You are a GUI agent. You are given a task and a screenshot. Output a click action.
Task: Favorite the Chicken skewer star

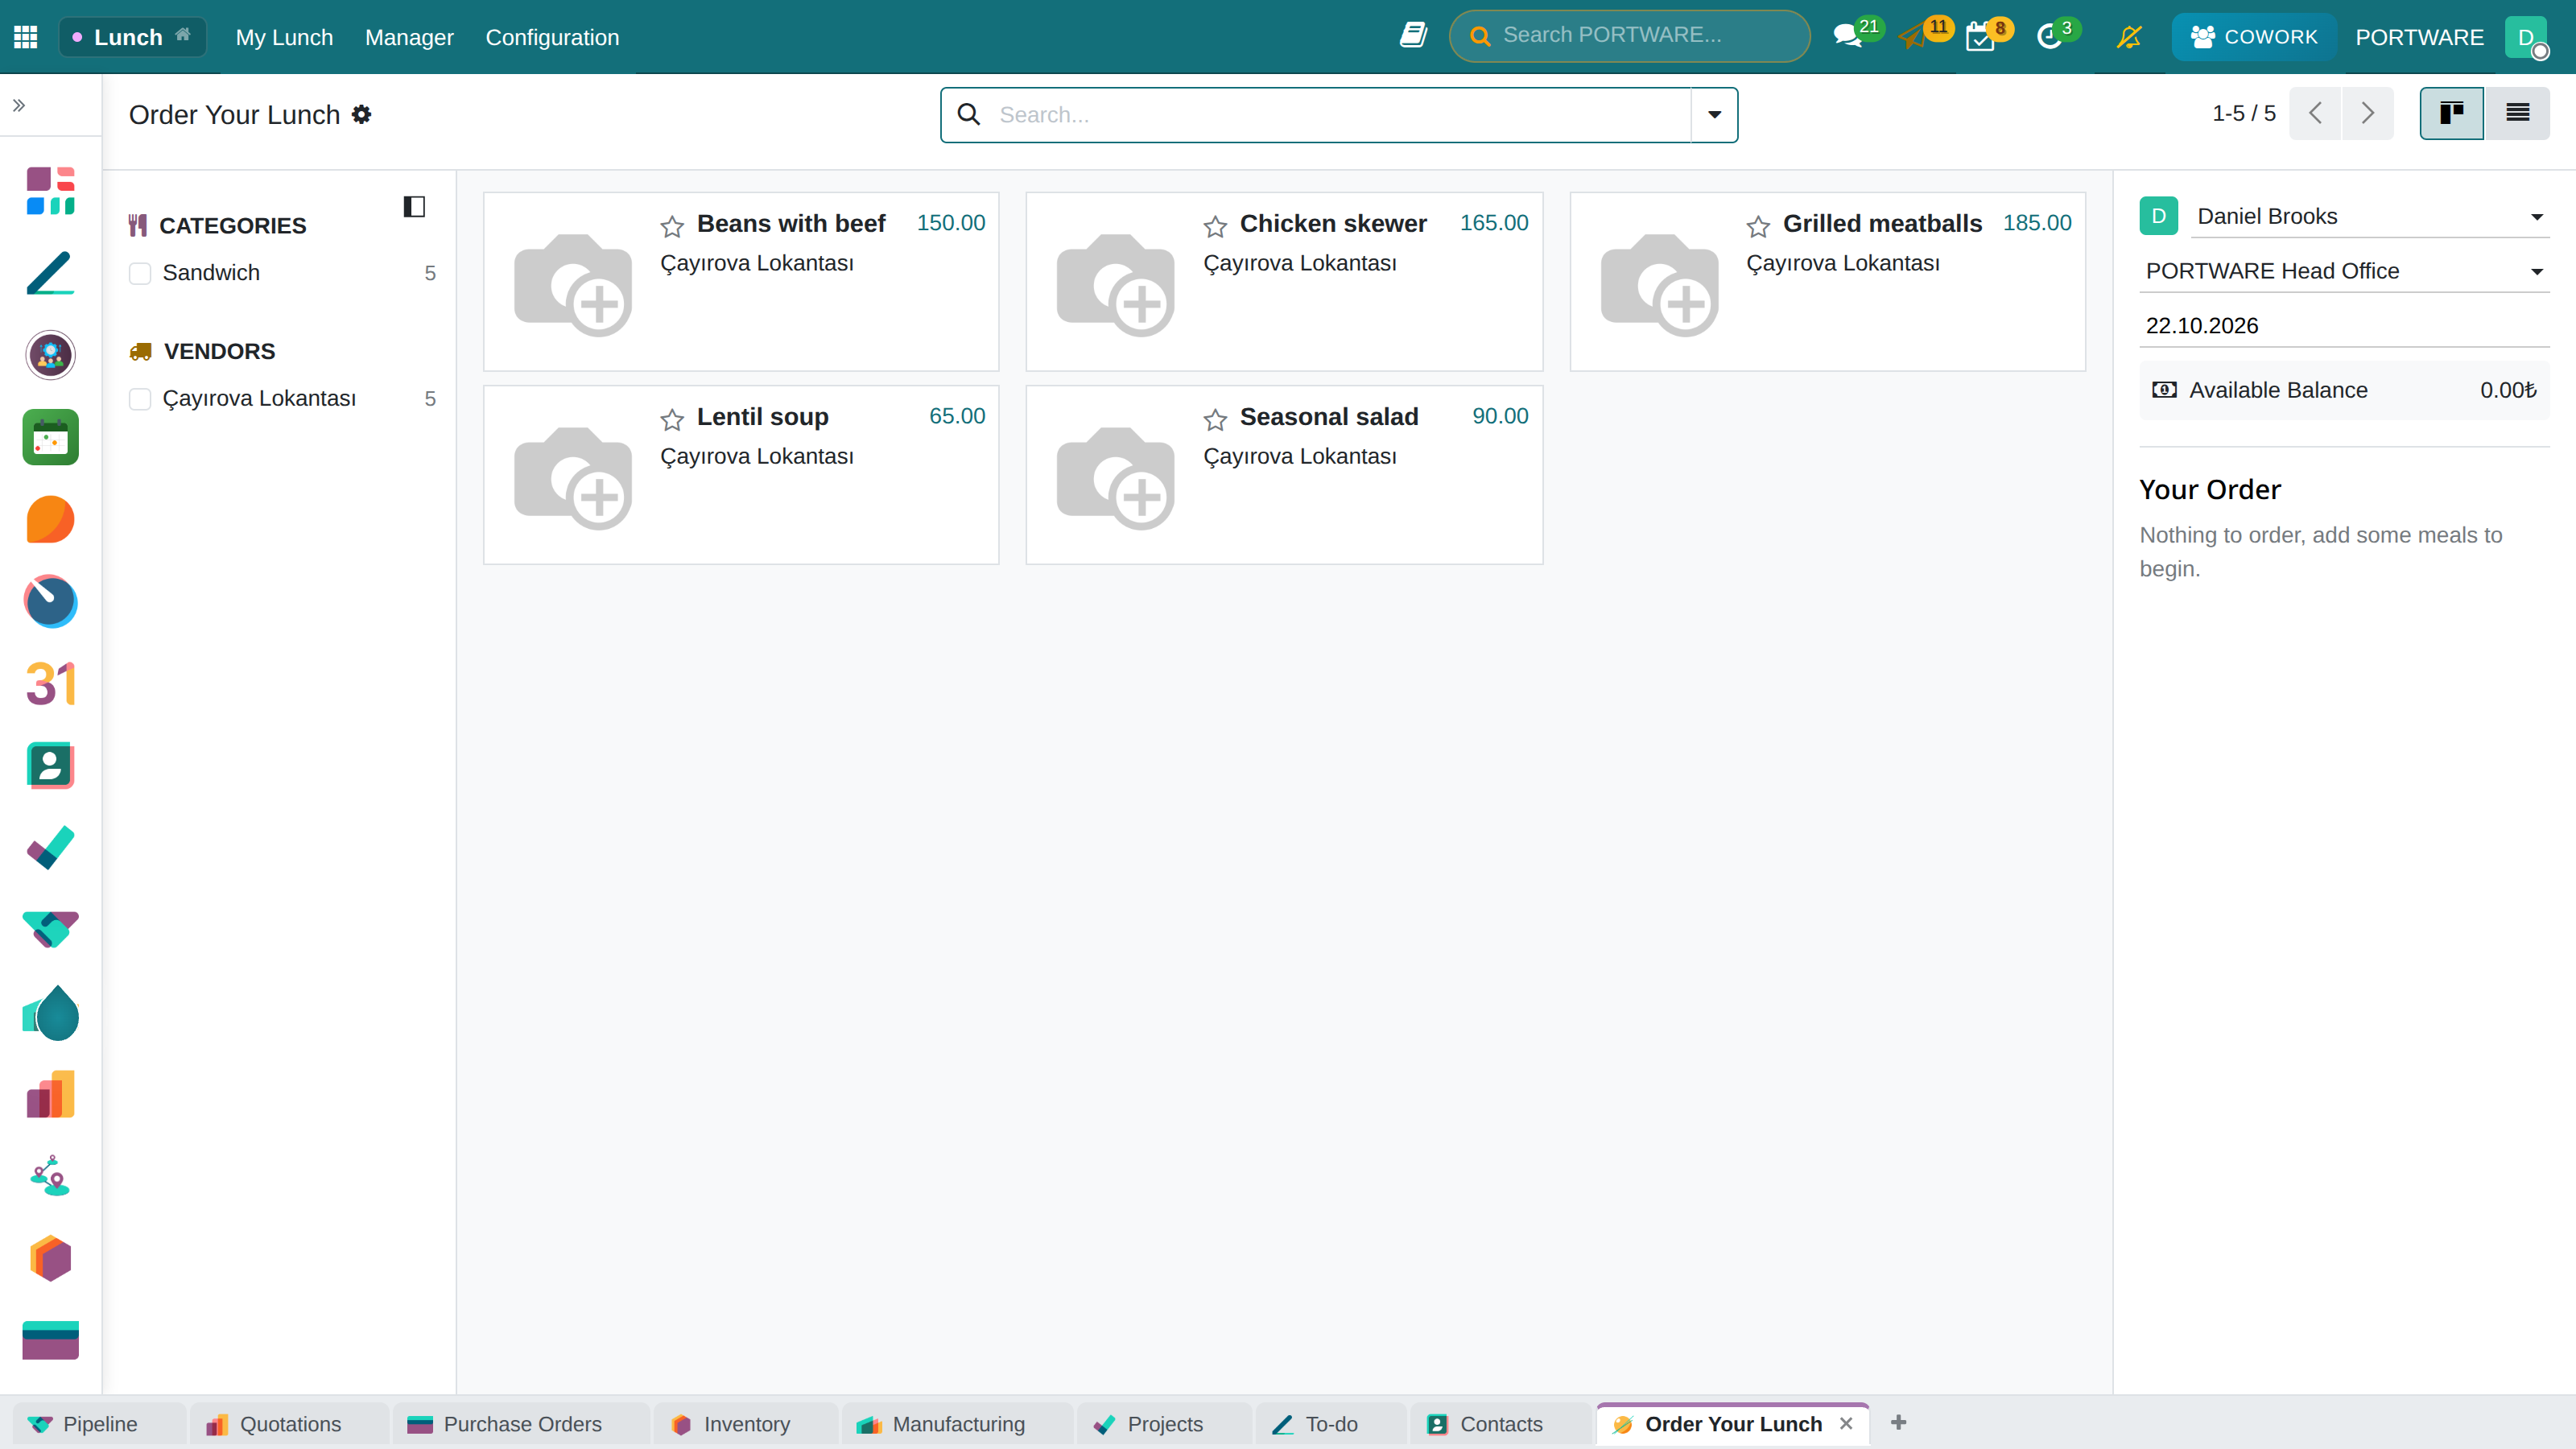click(1215, 226)
